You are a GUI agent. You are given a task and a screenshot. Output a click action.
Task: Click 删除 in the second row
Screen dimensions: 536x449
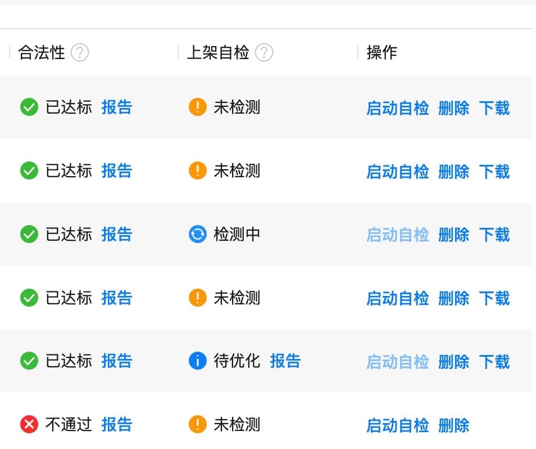click(x=453, y=172)
